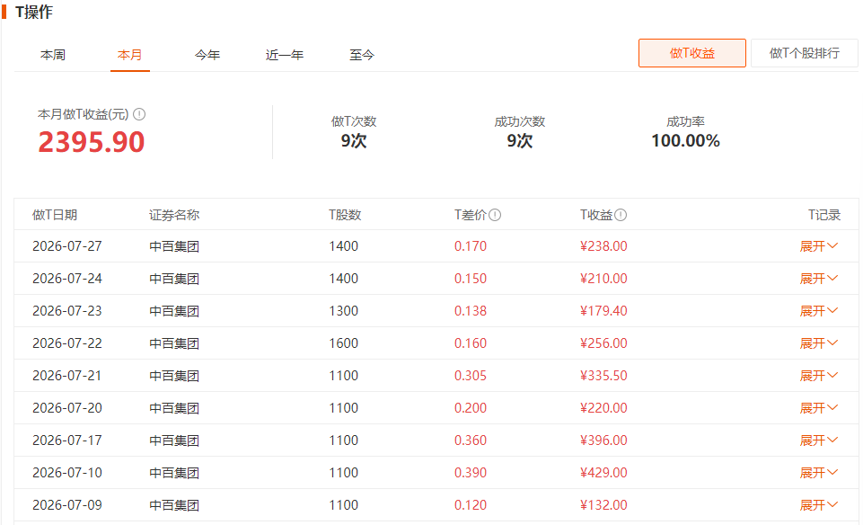The width and height of the screenshot is (863, 525).
Task: Click 中百集团 in the 2026-07-27 row
Action: tap(174, 246)
